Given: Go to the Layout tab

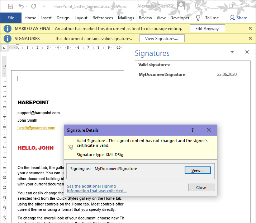Looking at the screenshot, I should click(81, 18).
